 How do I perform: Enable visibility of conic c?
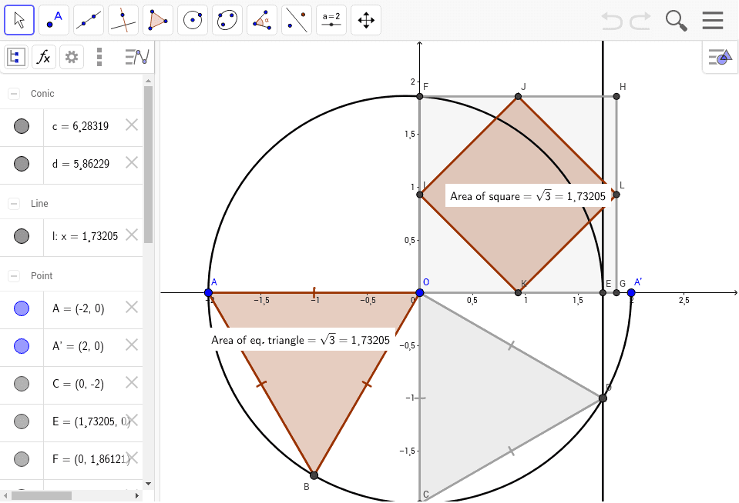pos(22,125)
